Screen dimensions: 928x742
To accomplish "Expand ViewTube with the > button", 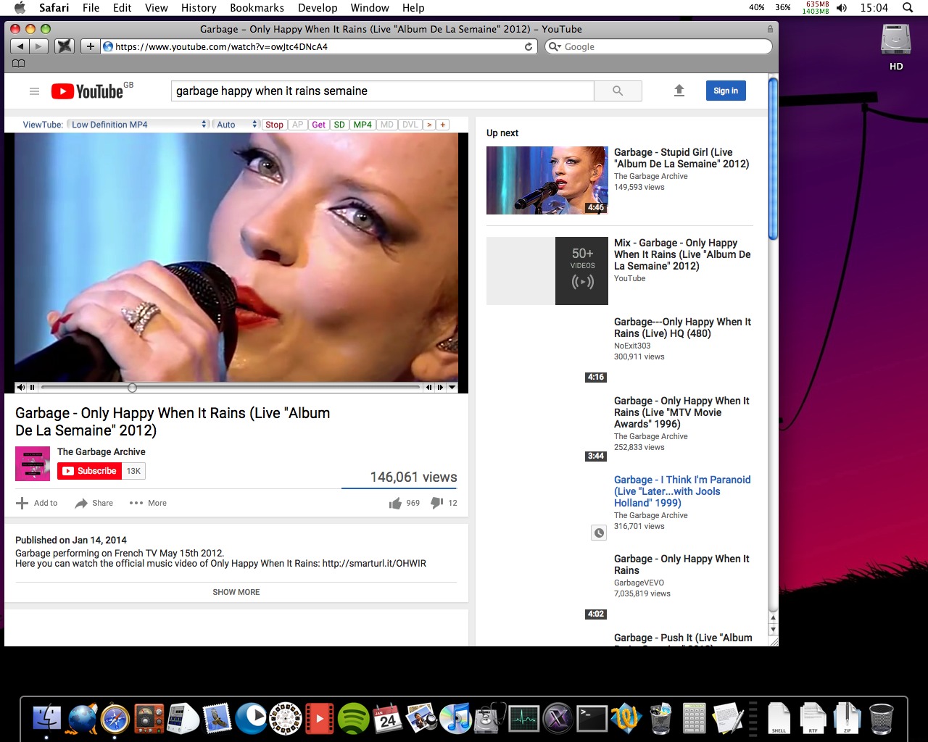I will coord(429,125).
